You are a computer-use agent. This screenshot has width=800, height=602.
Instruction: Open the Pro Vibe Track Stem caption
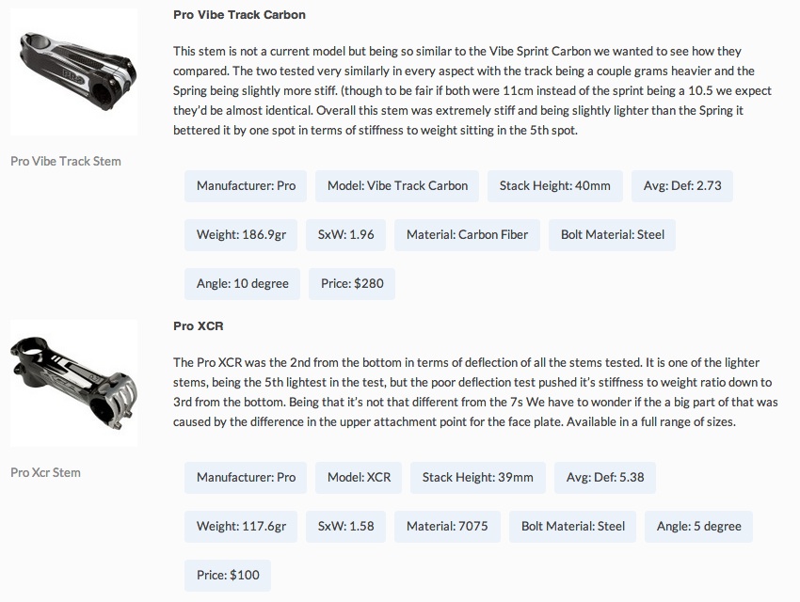coord(66,161)
